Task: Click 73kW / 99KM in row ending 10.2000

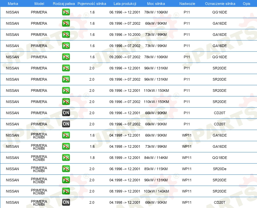Action: (x=156, y=35)
